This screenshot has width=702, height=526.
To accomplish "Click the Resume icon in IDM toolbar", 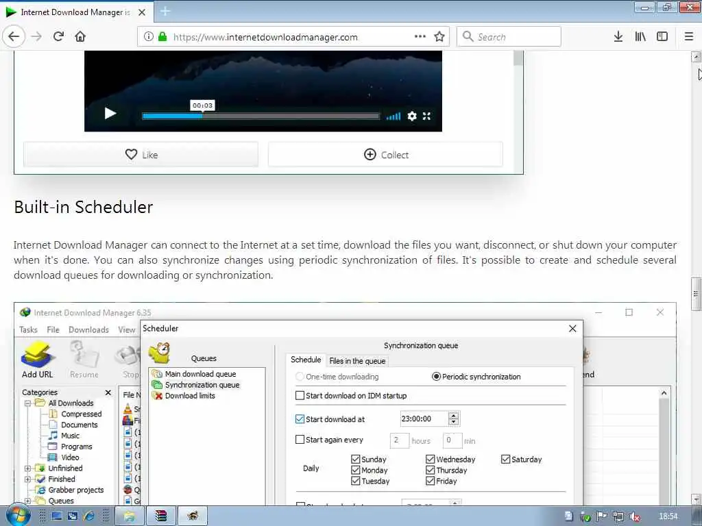I will point(84,360).
